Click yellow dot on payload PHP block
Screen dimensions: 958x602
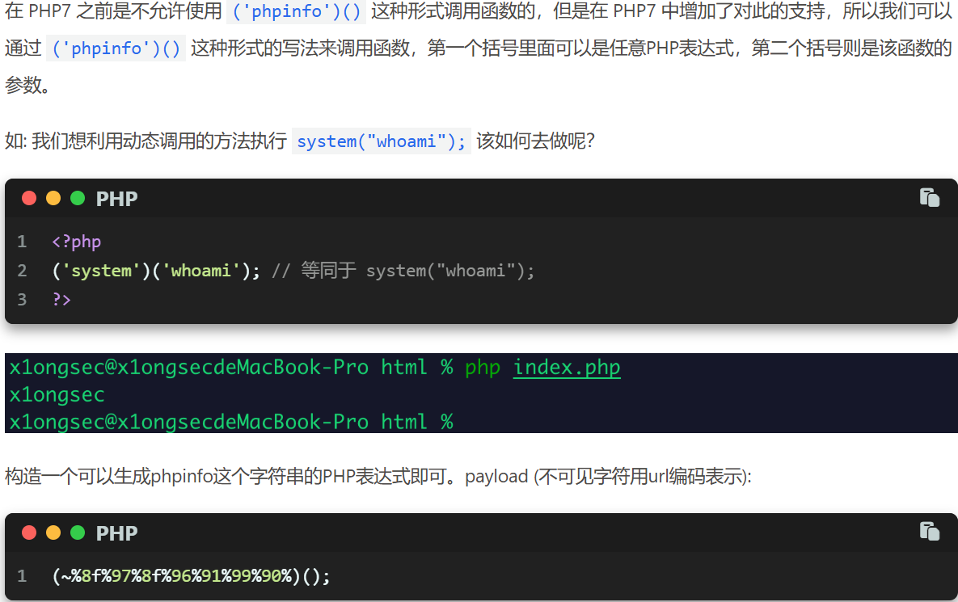[x=53, y=533]
